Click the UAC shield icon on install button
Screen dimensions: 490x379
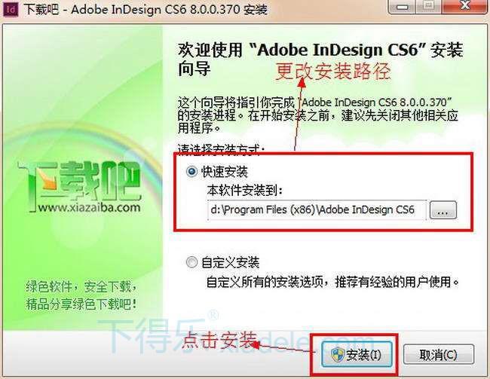338,354
